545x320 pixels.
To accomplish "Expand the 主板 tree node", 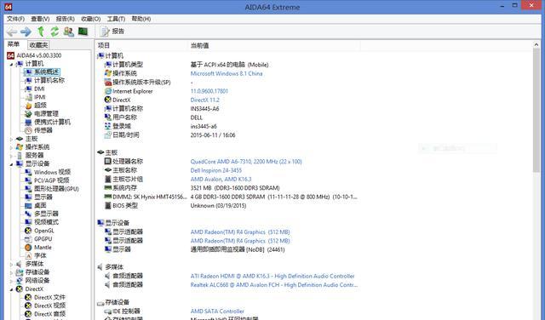I will pos(11,139).
